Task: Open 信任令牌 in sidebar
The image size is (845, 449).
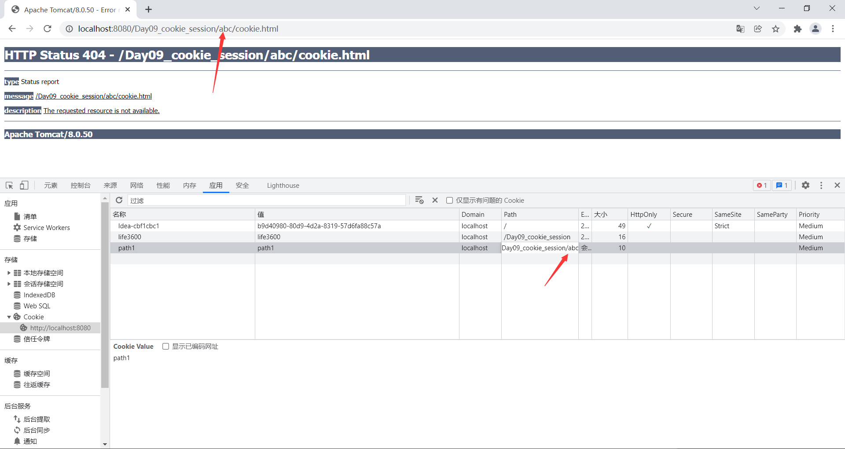Action: [37, 339]
